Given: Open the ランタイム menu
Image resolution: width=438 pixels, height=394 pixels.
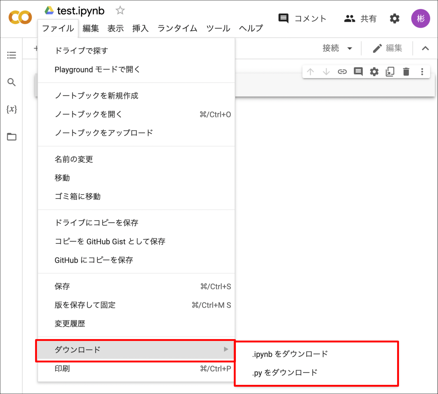Looking at the screenshot, I should 177,29.
